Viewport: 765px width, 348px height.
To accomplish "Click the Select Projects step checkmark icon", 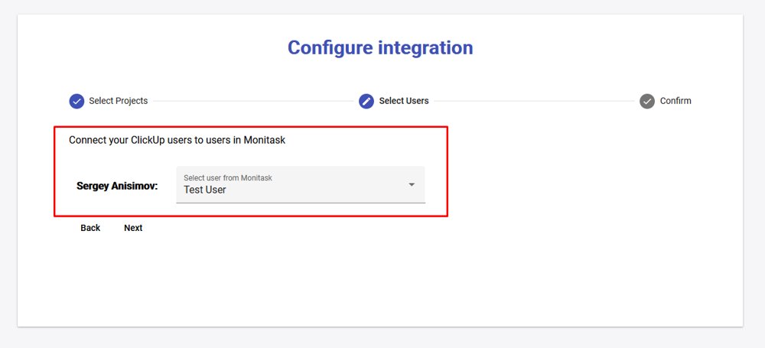I will click(x=76, y=101).
